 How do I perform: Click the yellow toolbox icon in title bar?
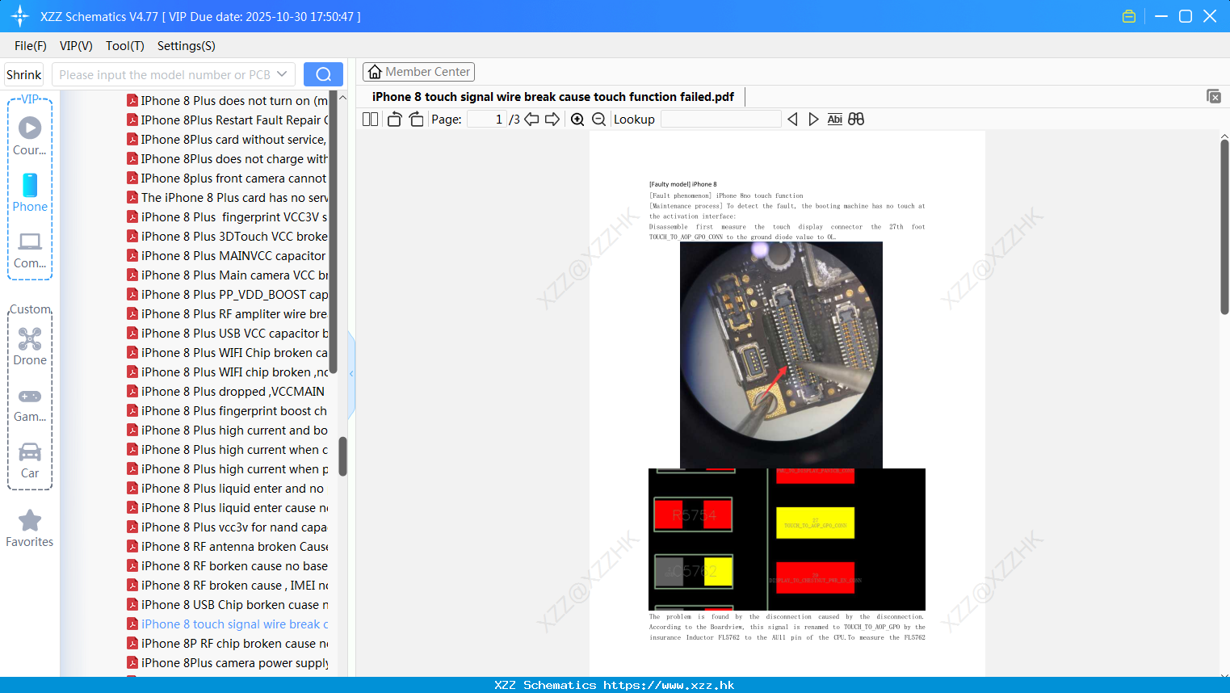pos(1129,16)
